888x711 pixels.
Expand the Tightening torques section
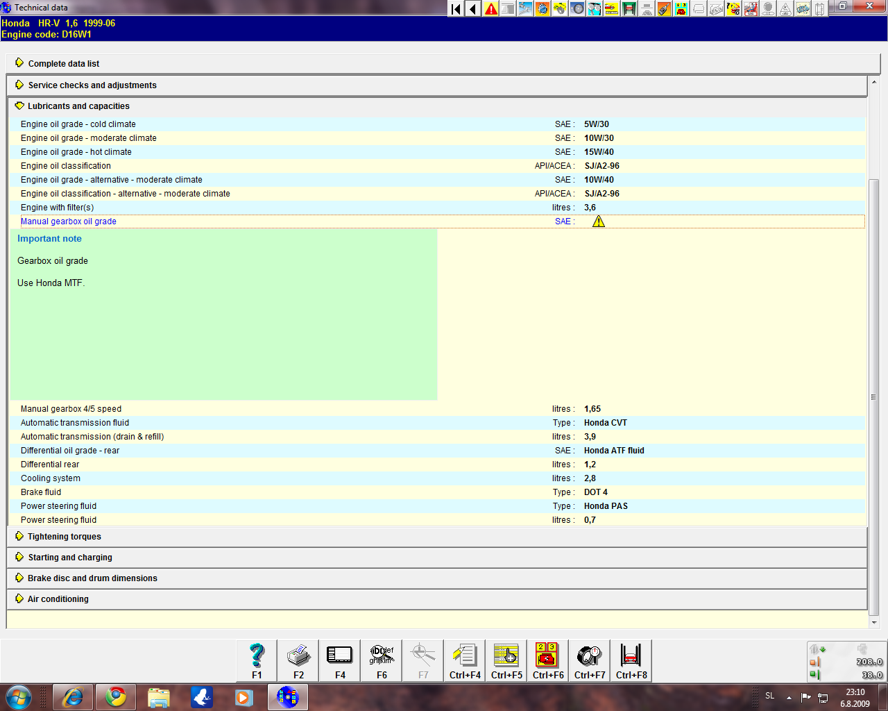pyautogui.click(x=437, y=537)
